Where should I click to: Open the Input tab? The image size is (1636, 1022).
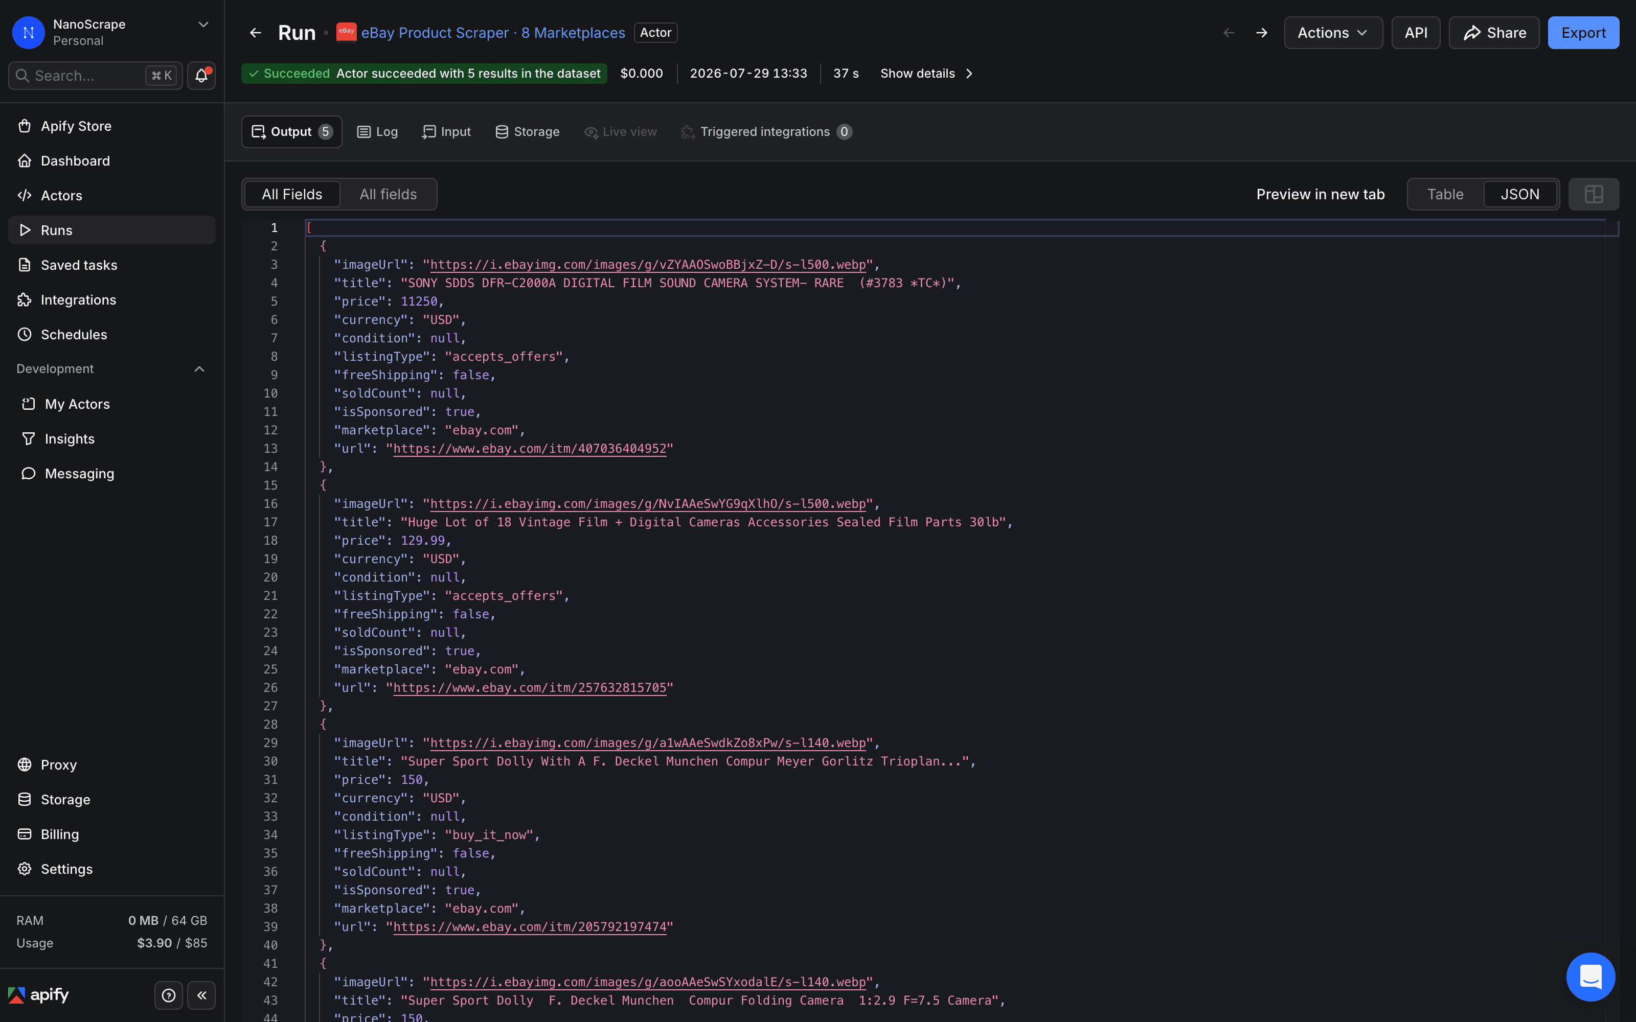coord(446,132)
